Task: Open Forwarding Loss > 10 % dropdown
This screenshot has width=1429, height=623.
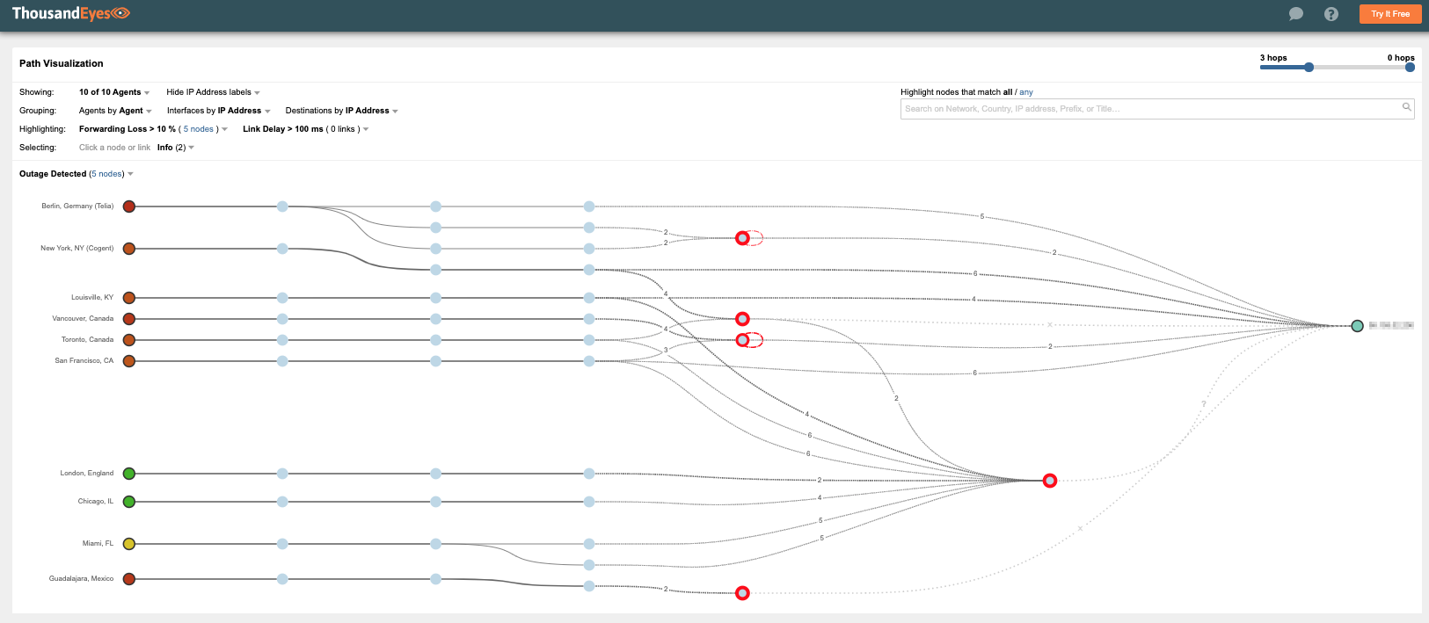Action: [x=153, y=129]
